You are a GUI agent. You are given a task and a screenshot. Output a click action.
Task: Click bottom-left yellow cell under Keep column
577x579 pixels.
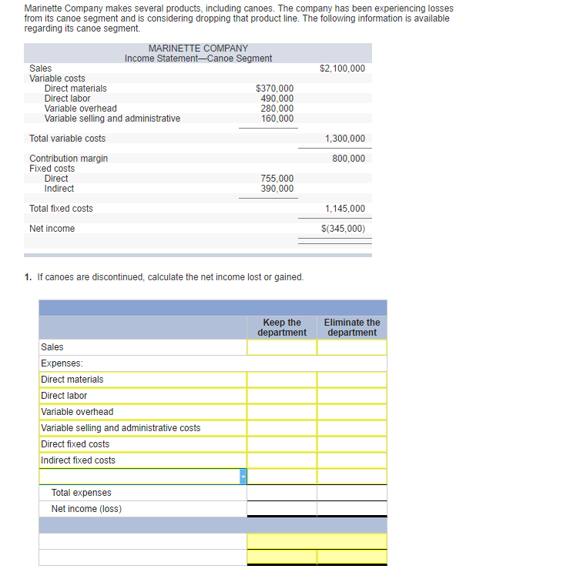[x=282, y=557]
